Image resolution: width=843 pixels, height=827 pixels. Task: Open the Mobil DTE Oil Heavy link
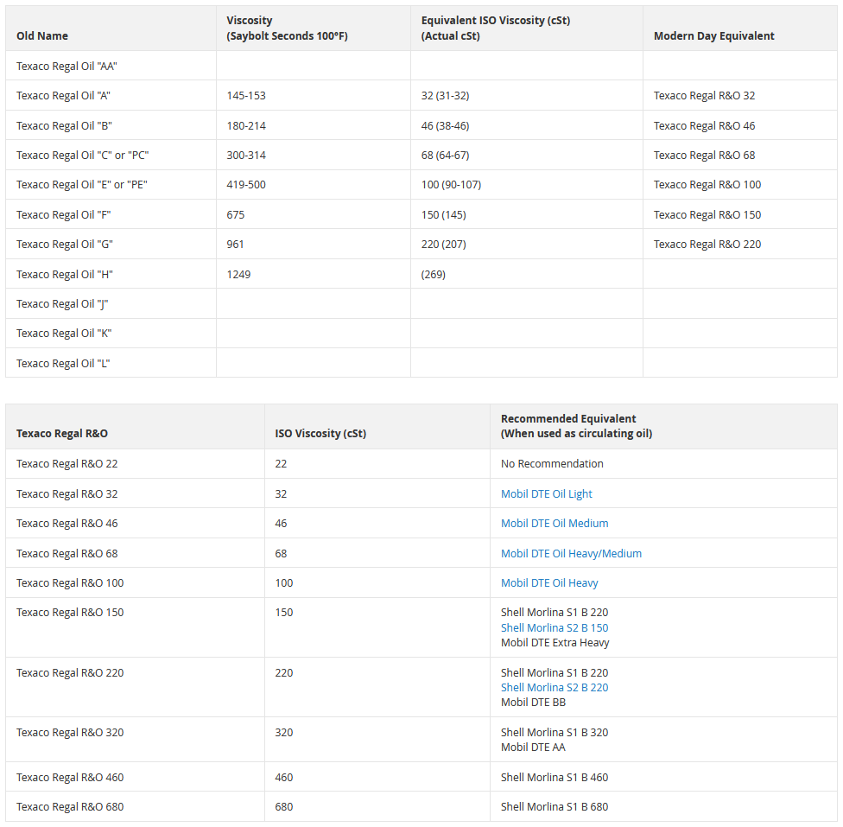[x=549, y=582]
